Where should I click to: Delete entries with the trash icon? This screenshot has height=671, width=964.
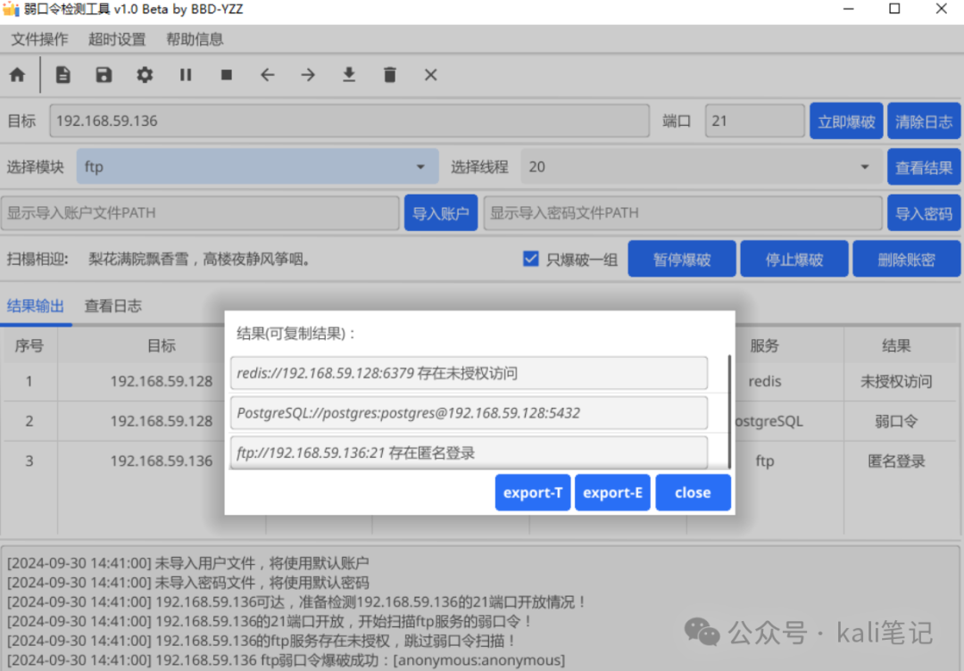(389, 75)
